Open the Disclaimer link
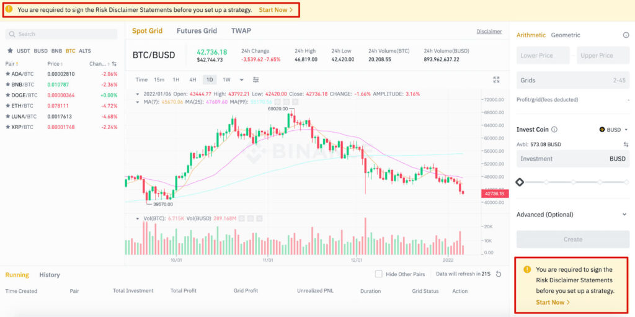Screen dimensions: 635x317 pyautogui.click(x=489, y=31)
